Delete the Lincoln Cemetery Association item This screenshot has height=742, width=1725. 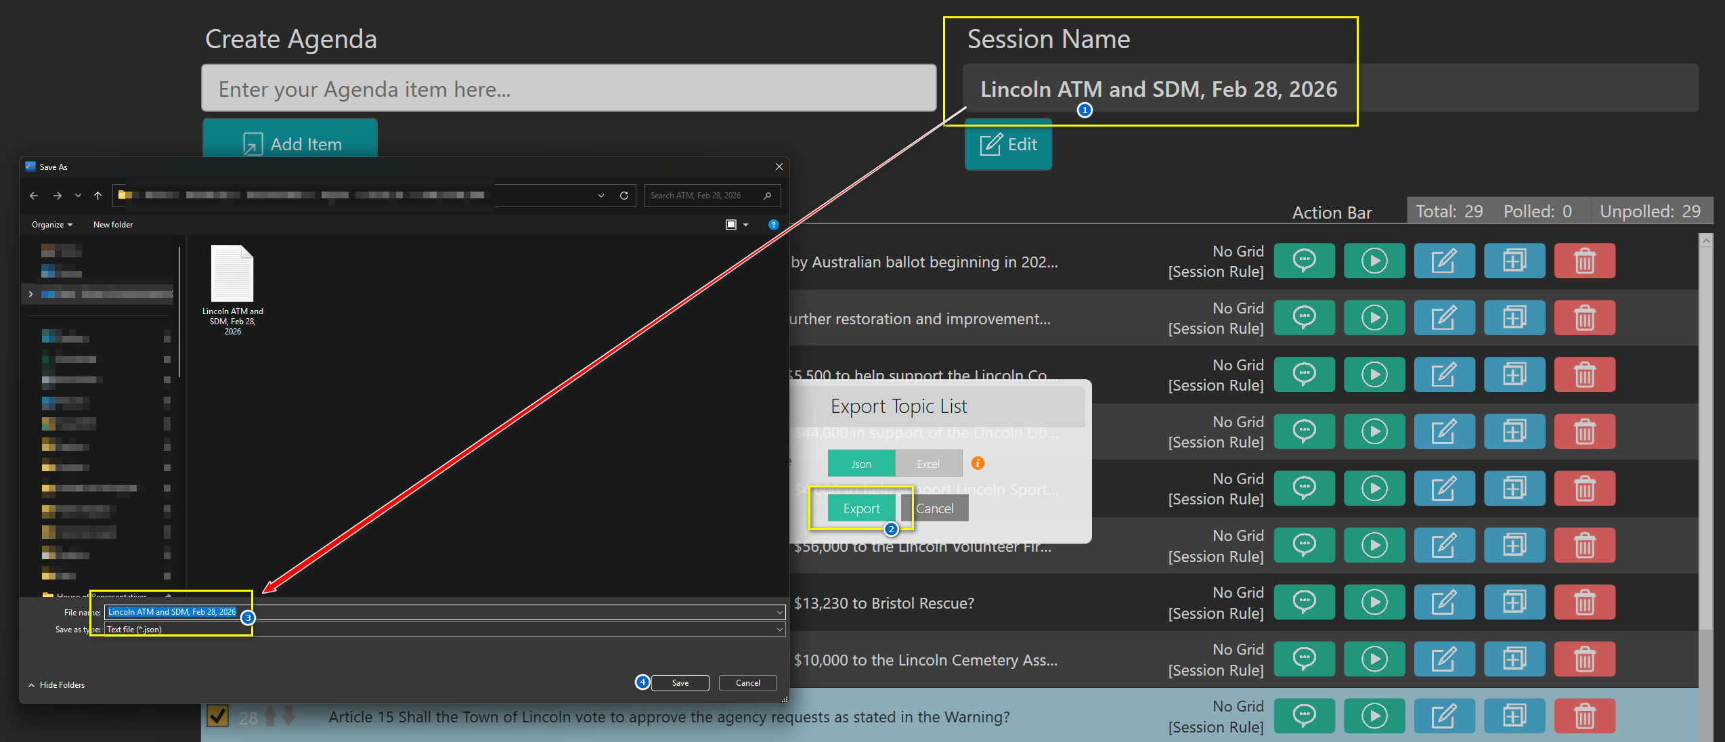pos(1584,659)
